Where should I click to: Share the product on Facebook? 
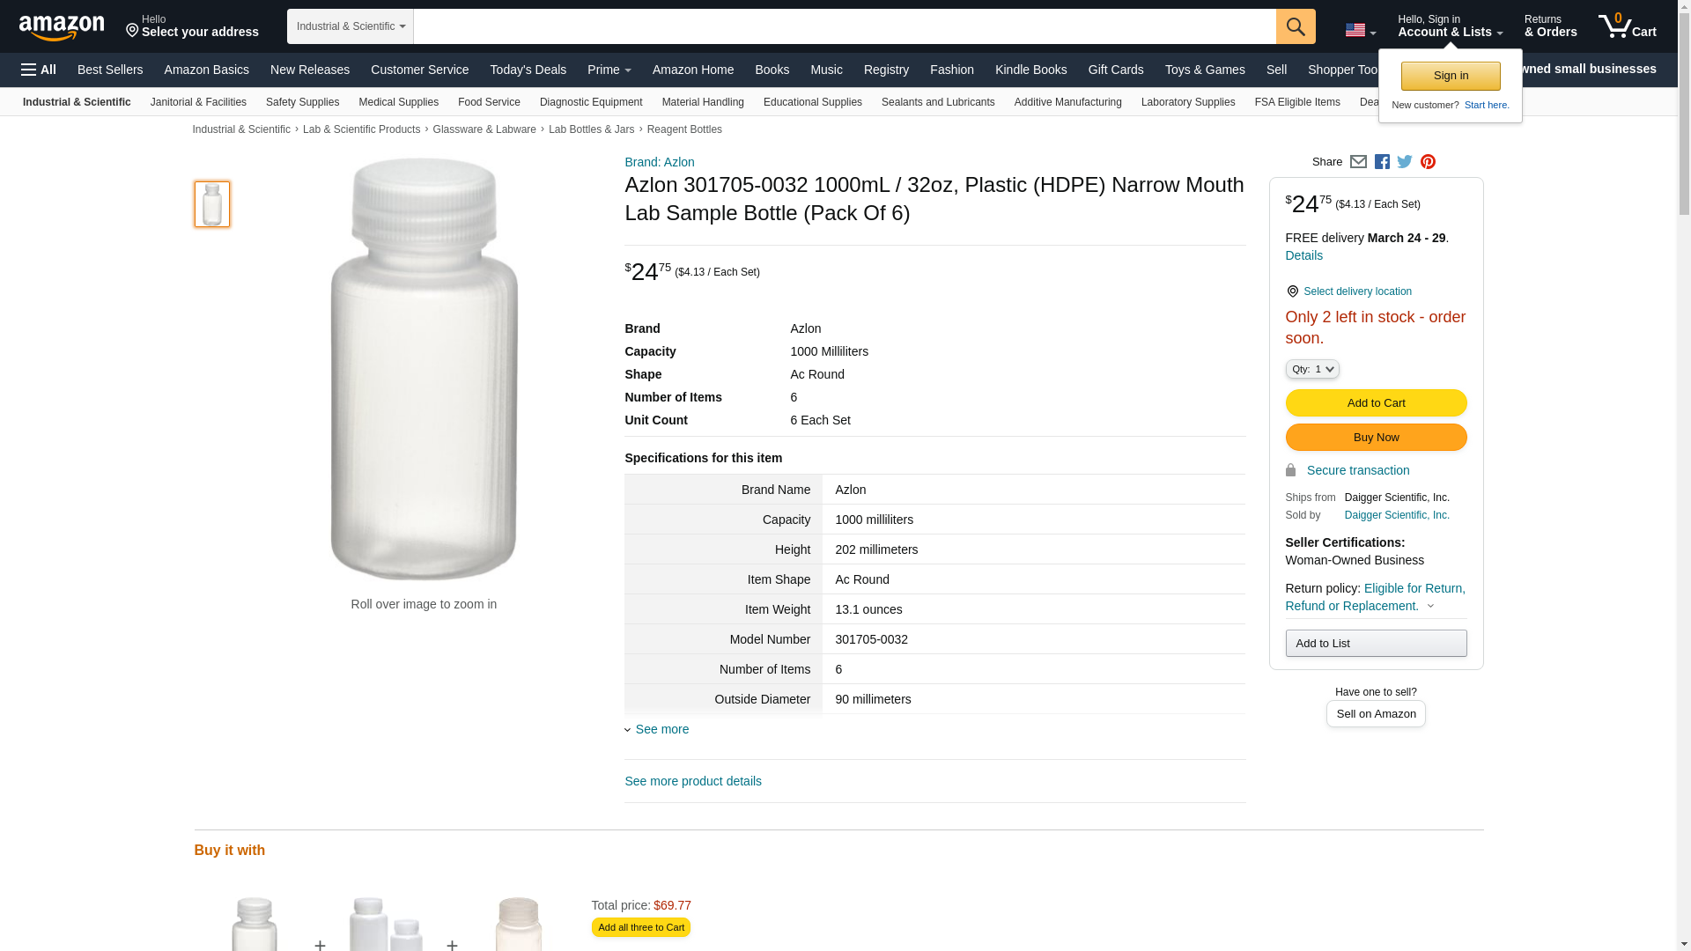[1382, 162]
